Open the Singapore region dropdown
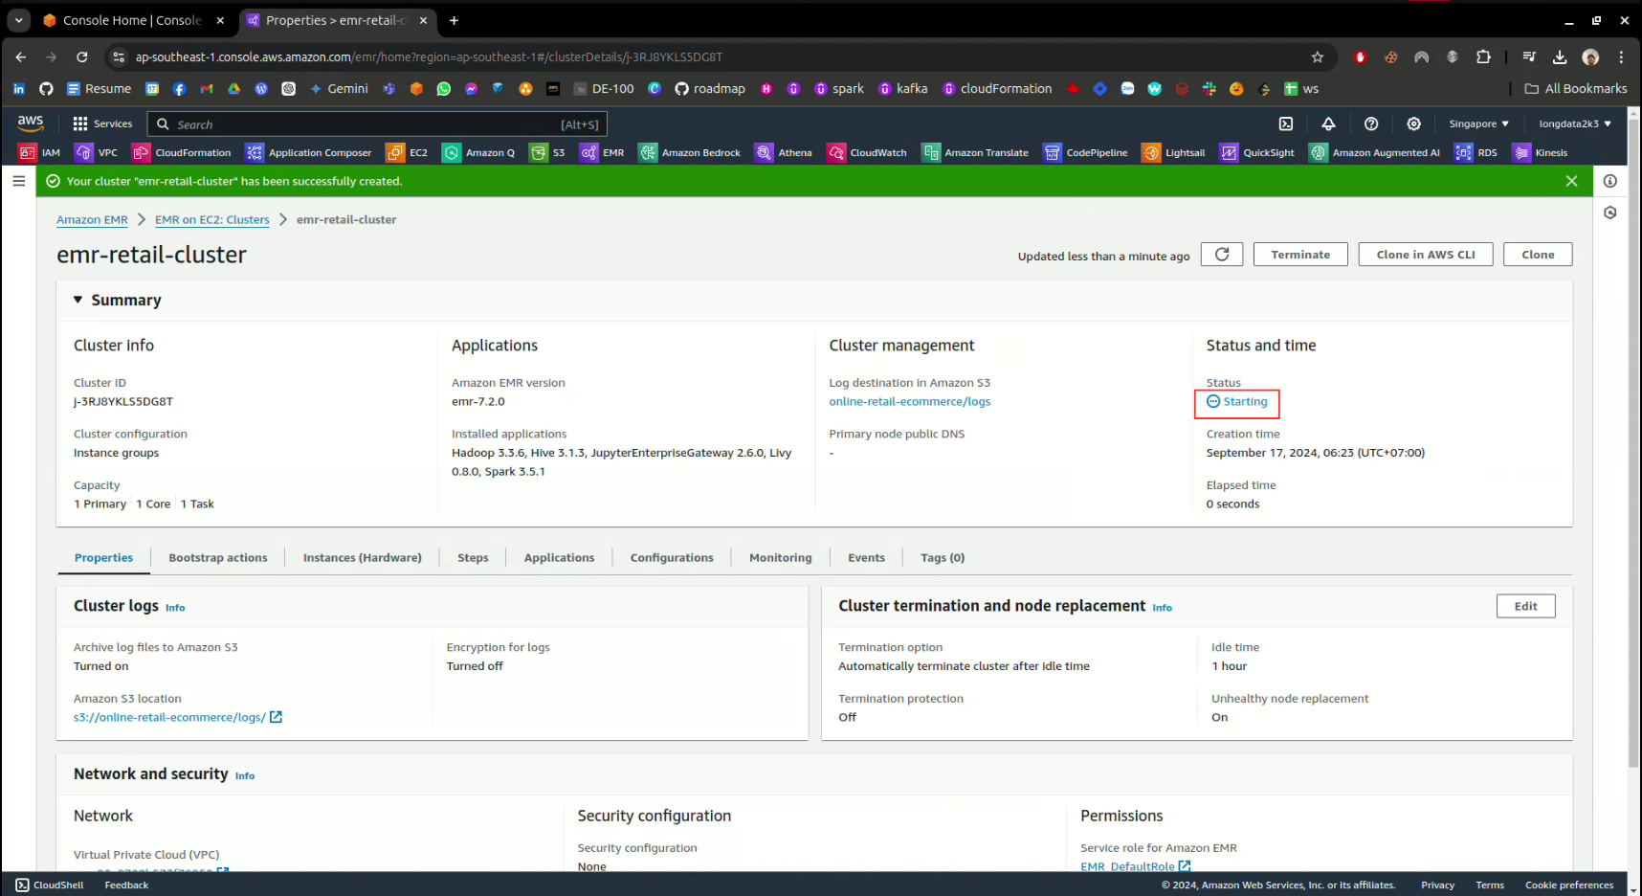This screenshot has width=1642, height=896. (x=1478, y=124)
